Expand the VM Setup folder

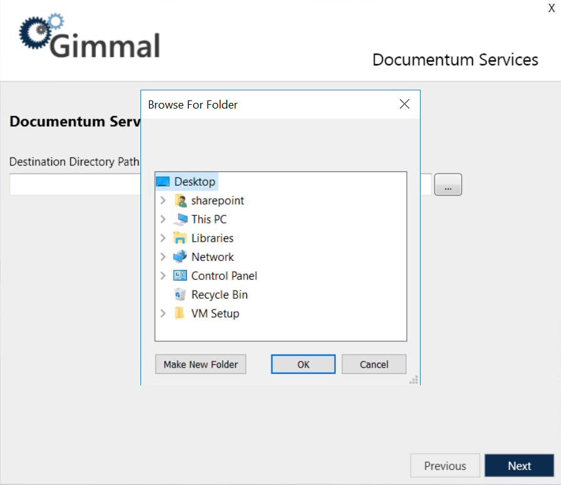[x=164, y=313]
